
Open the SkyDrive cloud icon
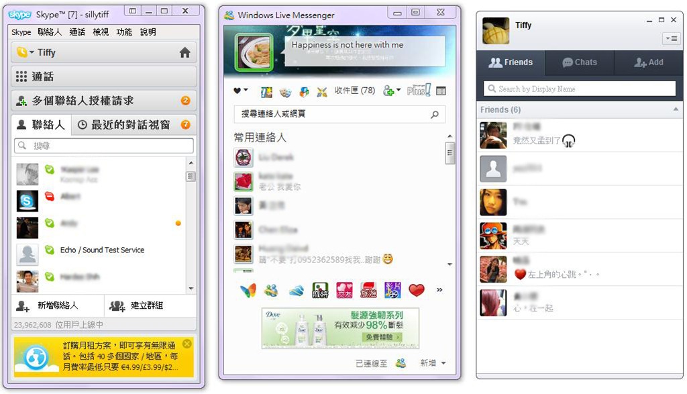click(296, 291)
